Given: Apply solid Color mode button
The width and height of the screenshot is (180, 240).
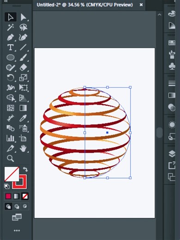Looking at the screenshot, I should (x=8, y=196).
